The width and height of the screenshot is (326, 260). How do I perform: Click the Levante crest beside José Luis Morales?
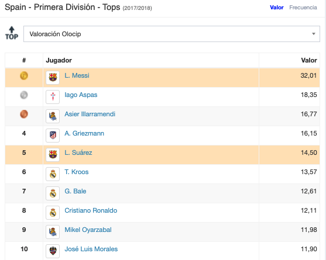click(53, 251)
